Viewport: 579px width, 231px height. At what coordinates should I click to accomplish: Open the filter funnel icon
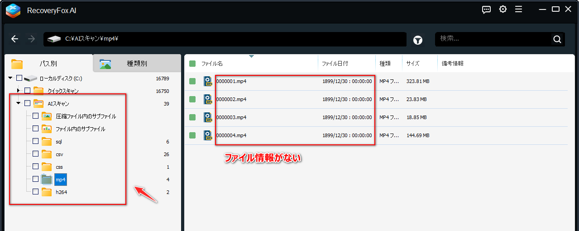418,40
